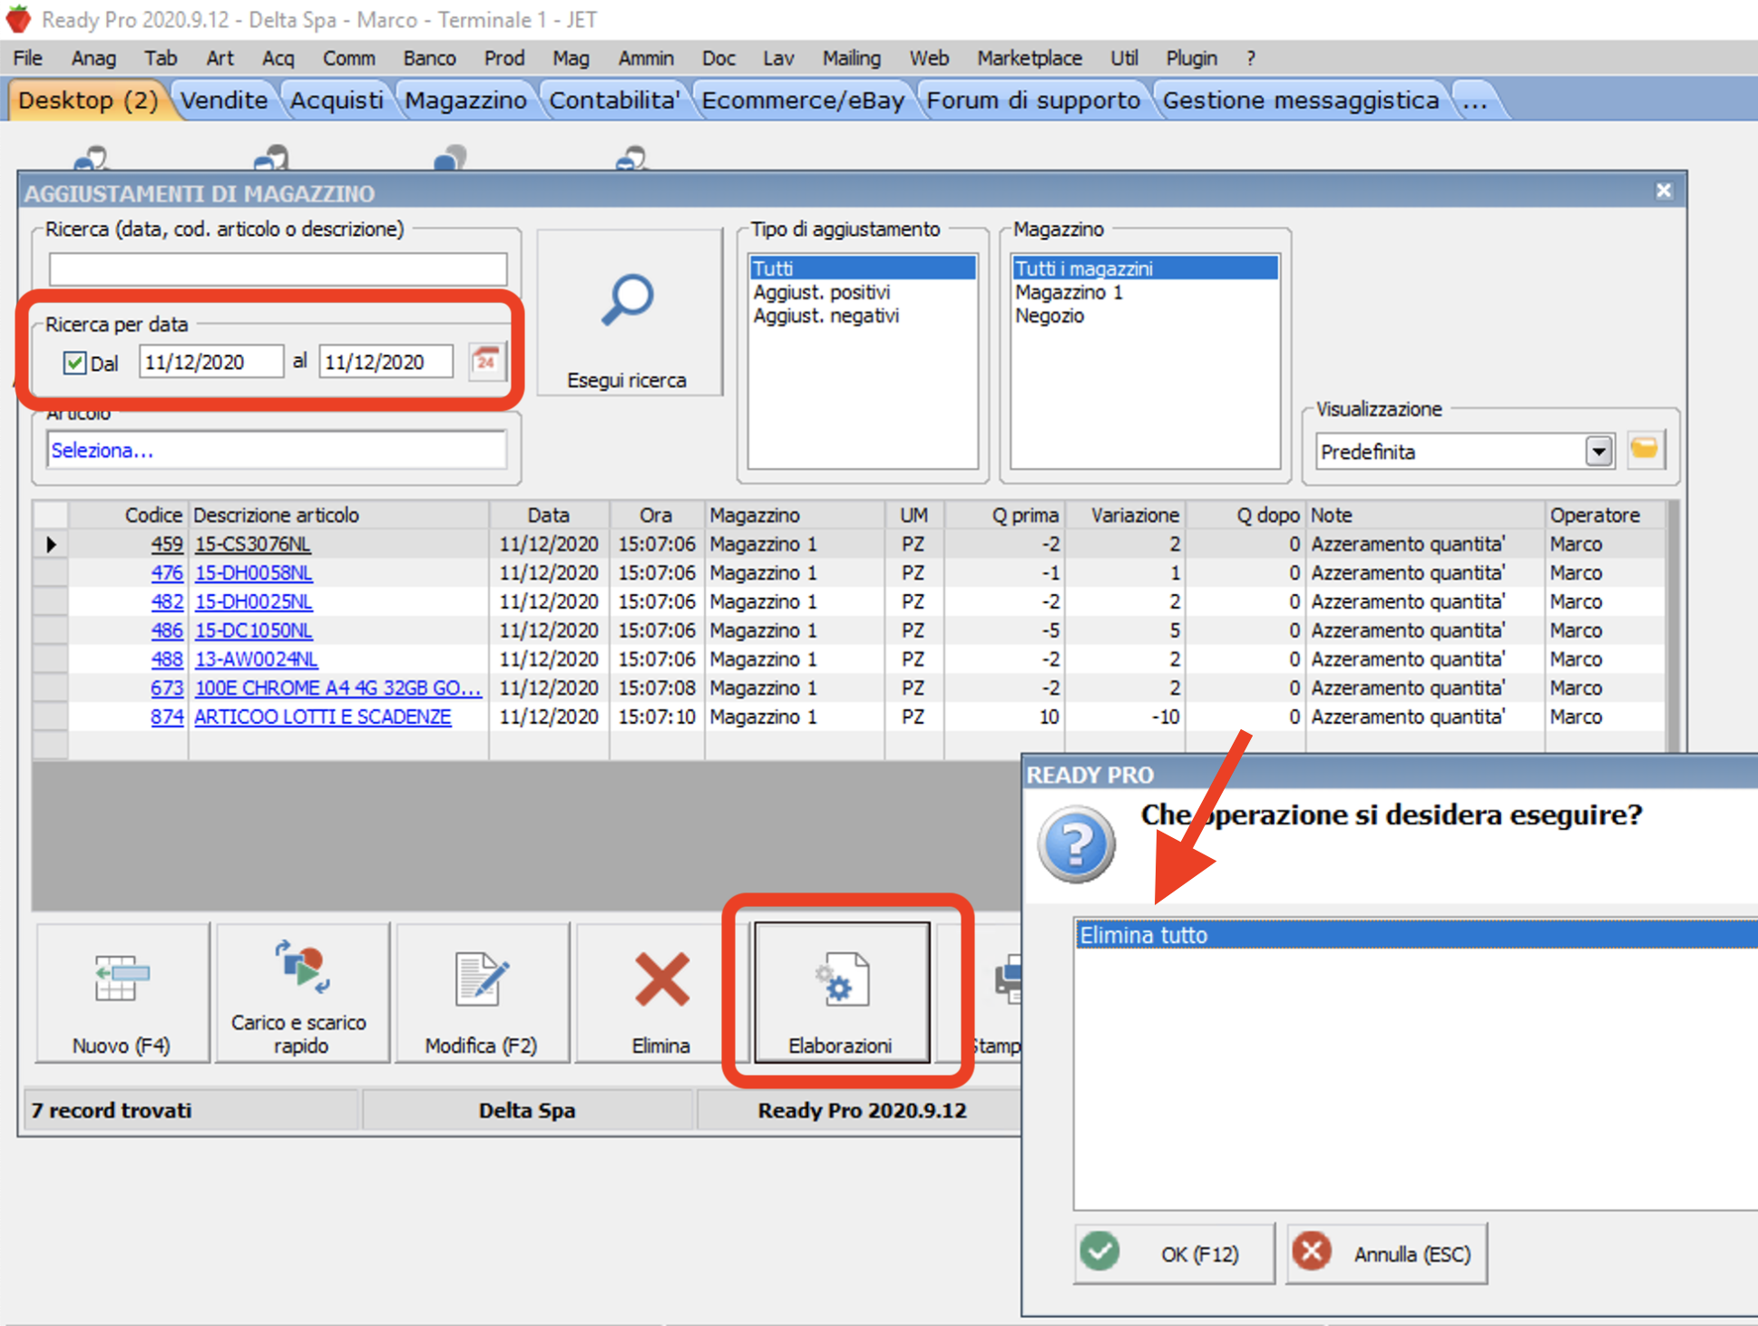The height and width of the screenshot is (1326, 1758).
Task: Show more tabs with the ... tab
Action: point(1475,100)
